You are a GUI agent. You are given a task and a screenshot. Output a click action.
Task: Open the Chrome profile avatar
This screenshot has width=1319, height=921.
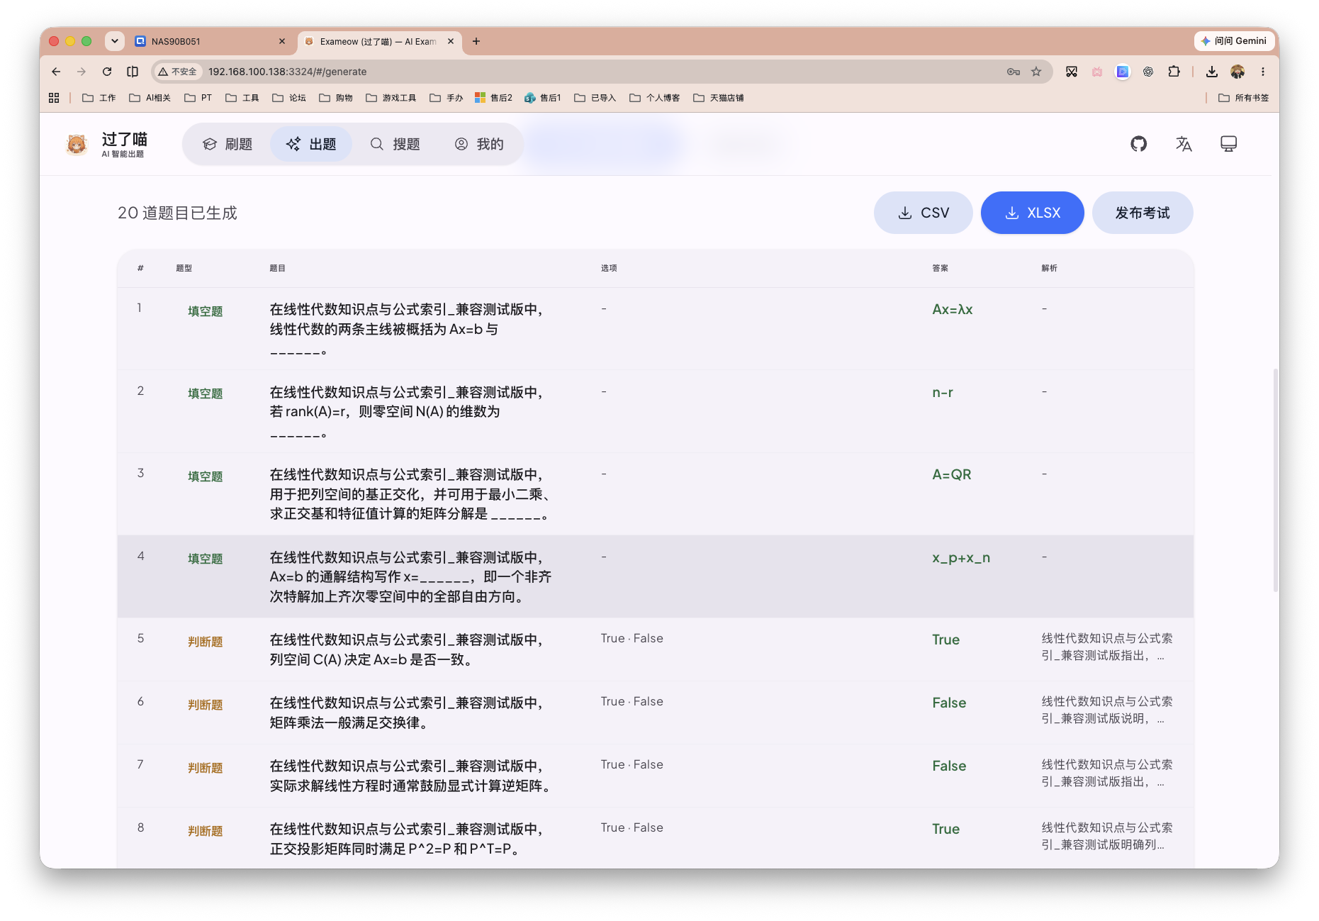pyautogui.click(x=1237, y=72)
